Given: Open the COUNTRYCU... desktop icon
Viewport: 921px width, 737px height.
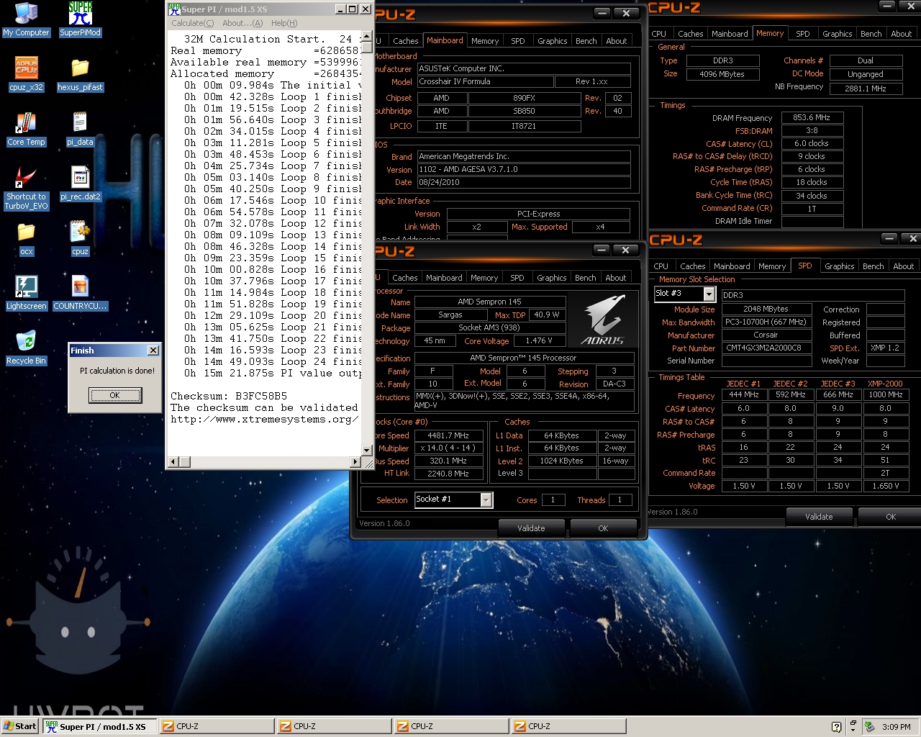Looking at the screenshot, I should click(x=80, y=293).
